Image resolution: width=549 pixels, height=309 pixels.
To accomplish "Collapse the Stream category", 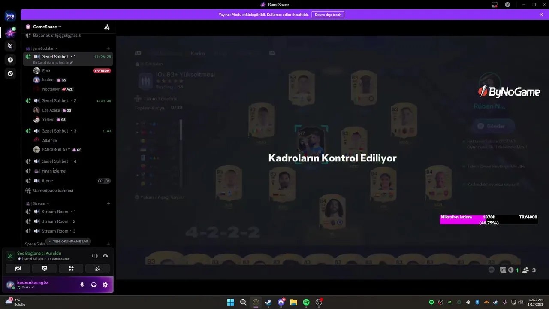I will click(38, 203).
